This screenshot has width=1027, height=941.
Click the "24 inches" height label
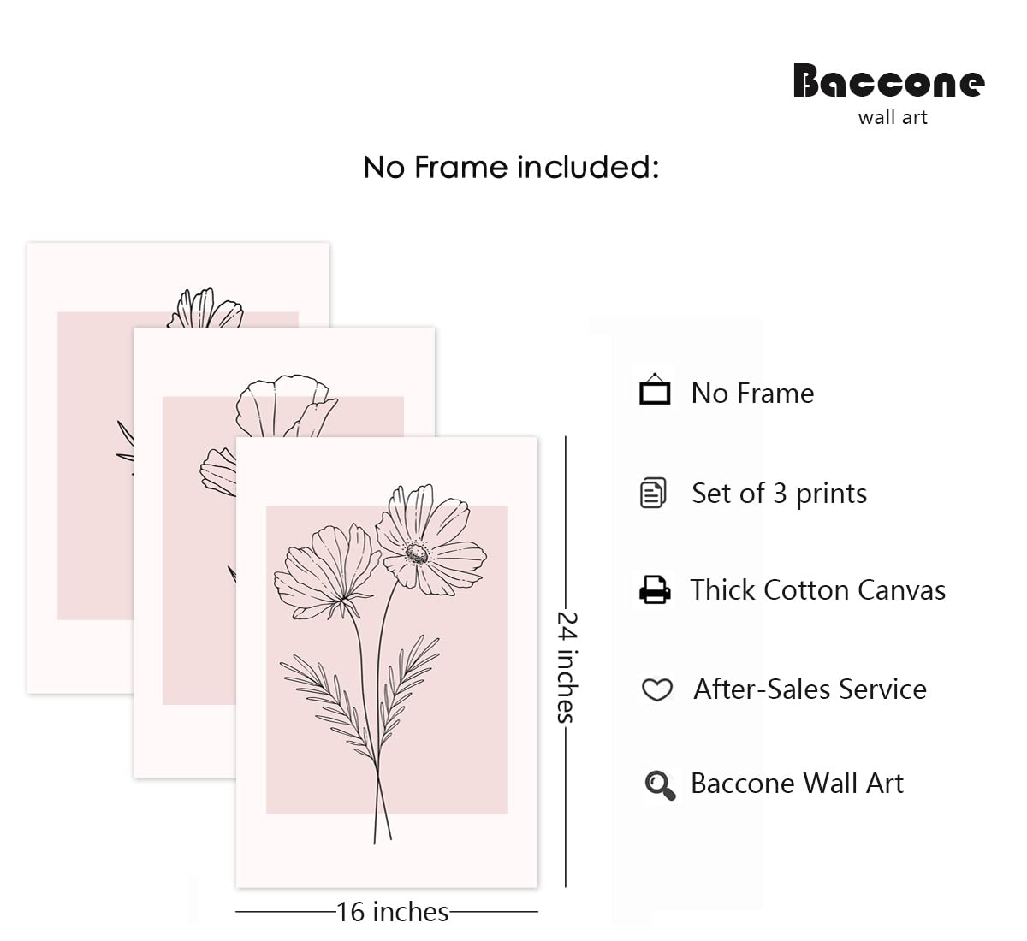(567, 667)
